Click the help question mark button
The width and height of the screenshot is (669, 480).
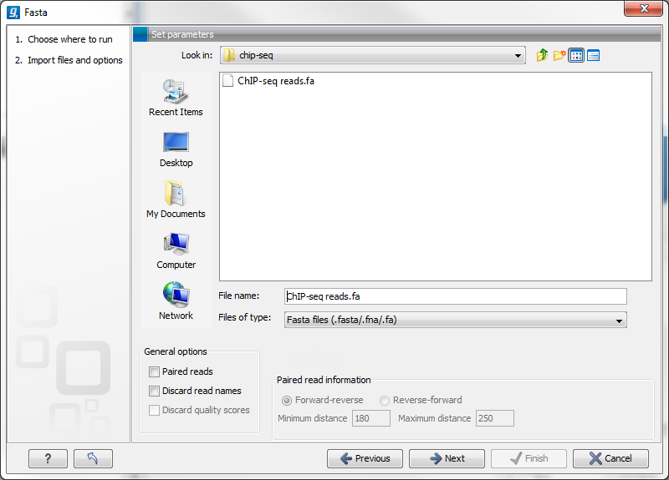coord(48,458)
